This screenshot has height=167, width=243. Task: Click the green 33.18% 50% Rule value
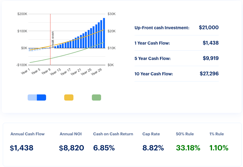coord(188,148)
